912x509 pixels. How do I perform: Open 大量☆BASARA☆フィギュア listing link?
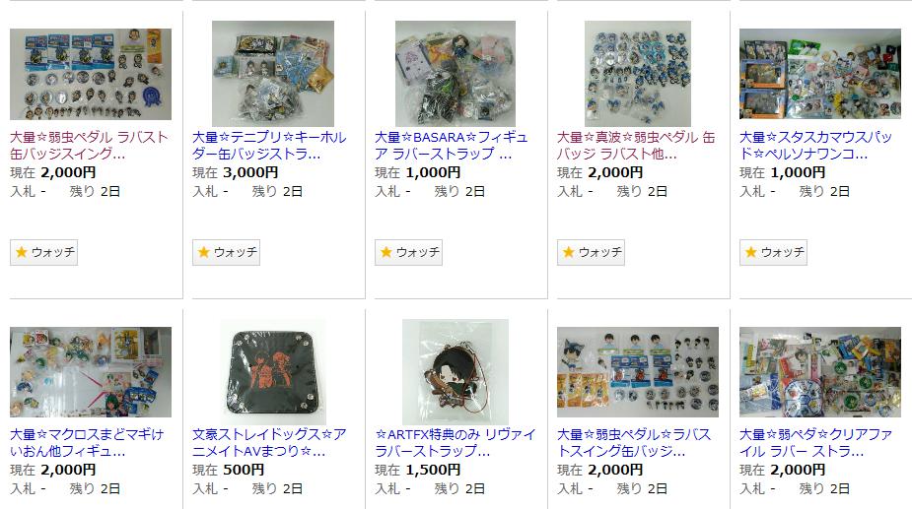(x=452, y=146)
